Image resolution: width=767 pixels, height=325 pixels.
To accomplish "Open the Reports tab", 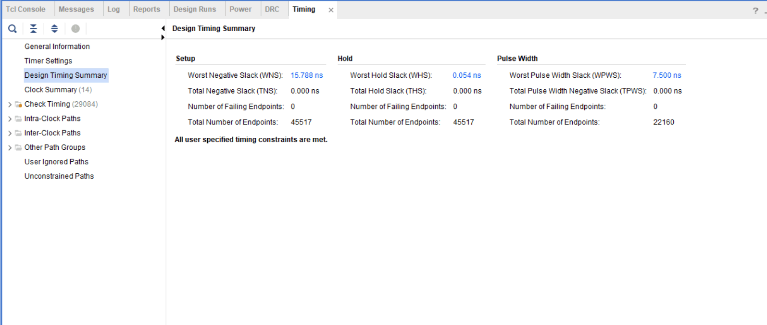I will (147, 9).
